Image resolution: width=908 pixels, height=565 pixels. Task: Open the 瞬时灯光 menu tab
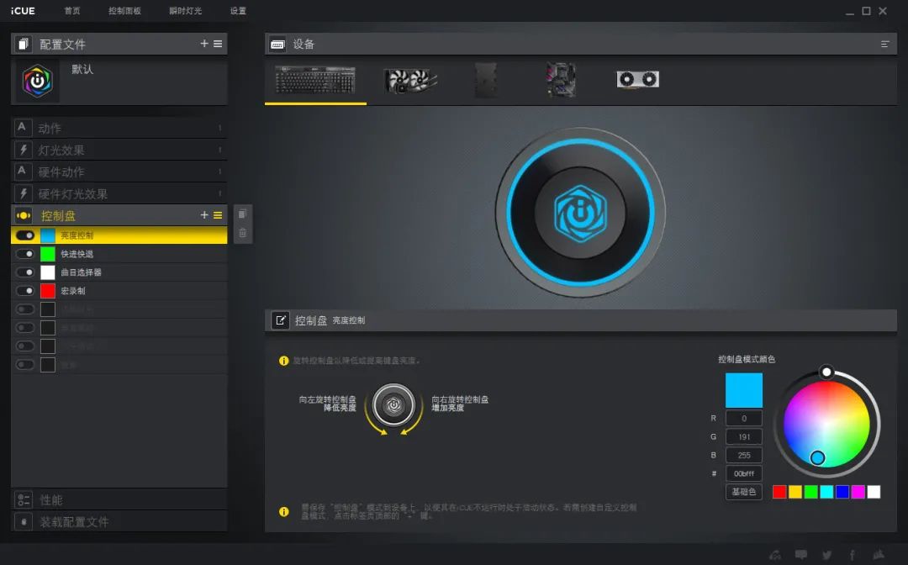[x=185, y=11]
